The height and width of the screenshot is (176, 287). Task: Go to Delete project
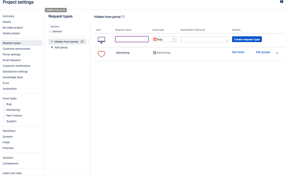pyautogui.click(x=11, y=34)
